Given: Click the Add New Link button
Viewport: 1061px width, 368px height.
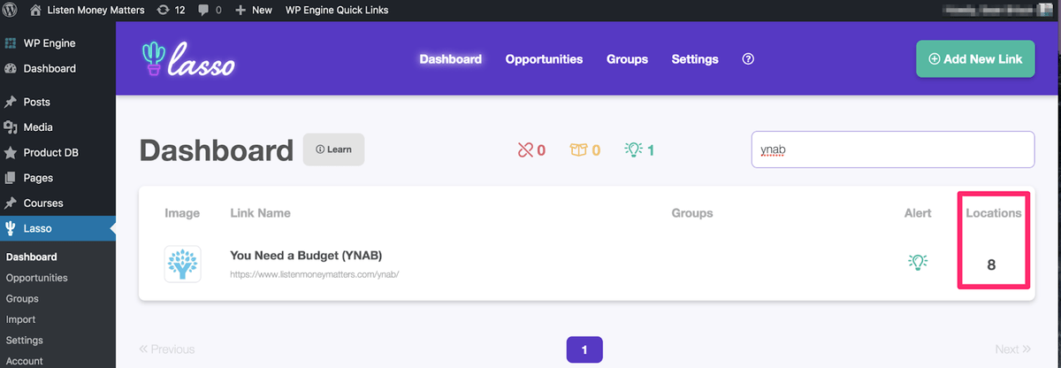Looking at the screenshot, I should tap(975, 59).
